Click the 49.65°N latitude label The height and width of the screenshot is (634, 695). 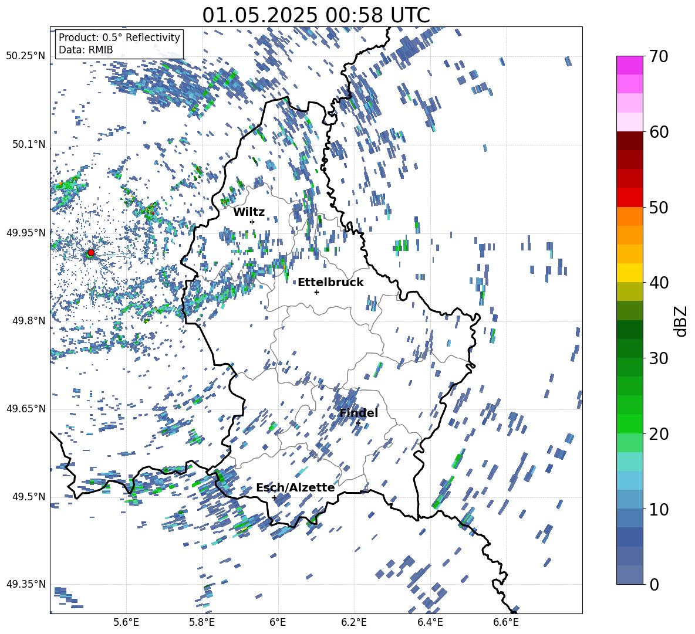(x=26, y=409)
